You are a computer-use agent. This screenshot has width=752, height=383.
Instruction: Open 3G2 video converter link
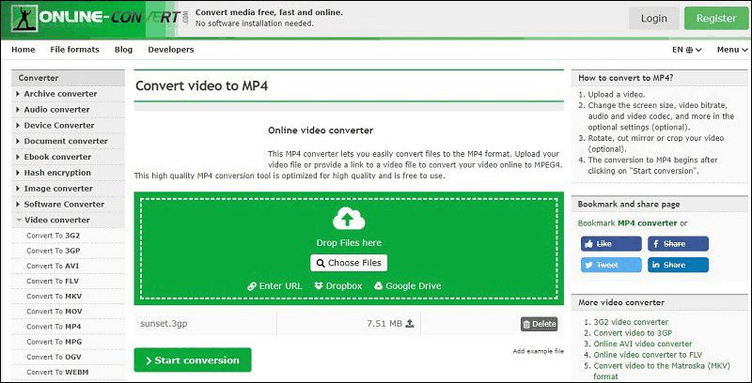click(x=631, y=322)
